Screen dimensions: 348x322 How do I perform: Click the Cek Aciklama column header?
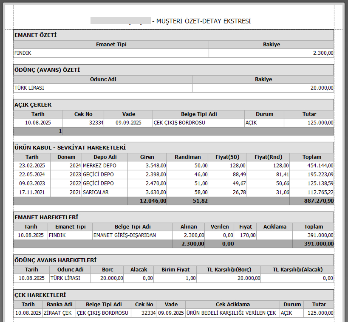232,304
